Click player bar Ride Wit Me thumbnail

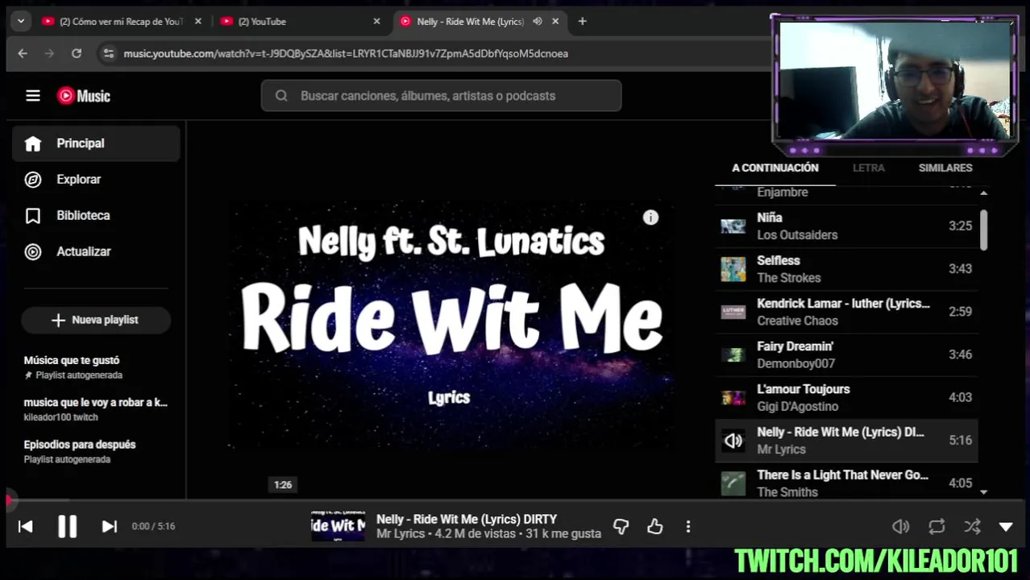pos(338,526)
